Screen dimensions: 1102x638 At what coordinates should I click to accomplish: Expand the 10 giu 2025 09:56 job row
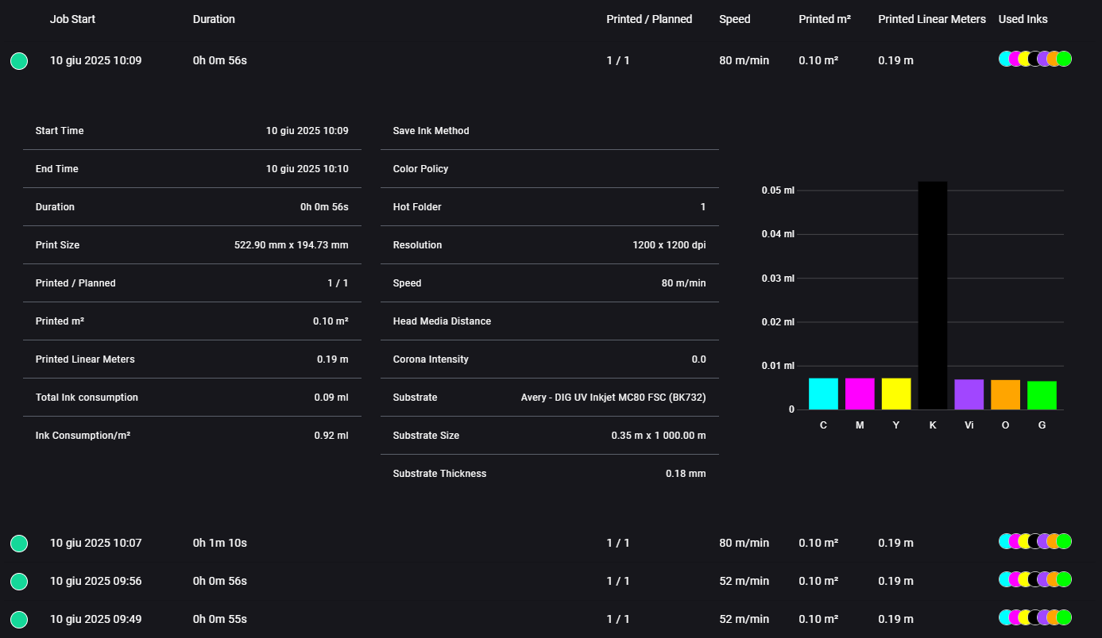(95, 581)
